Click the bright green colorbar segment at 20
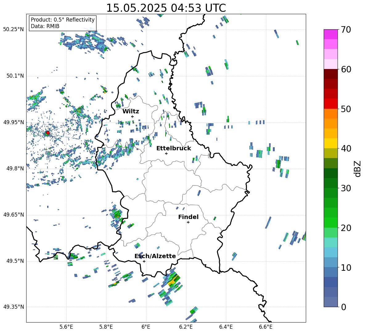The image size is (365, 333). click(331, 222)
